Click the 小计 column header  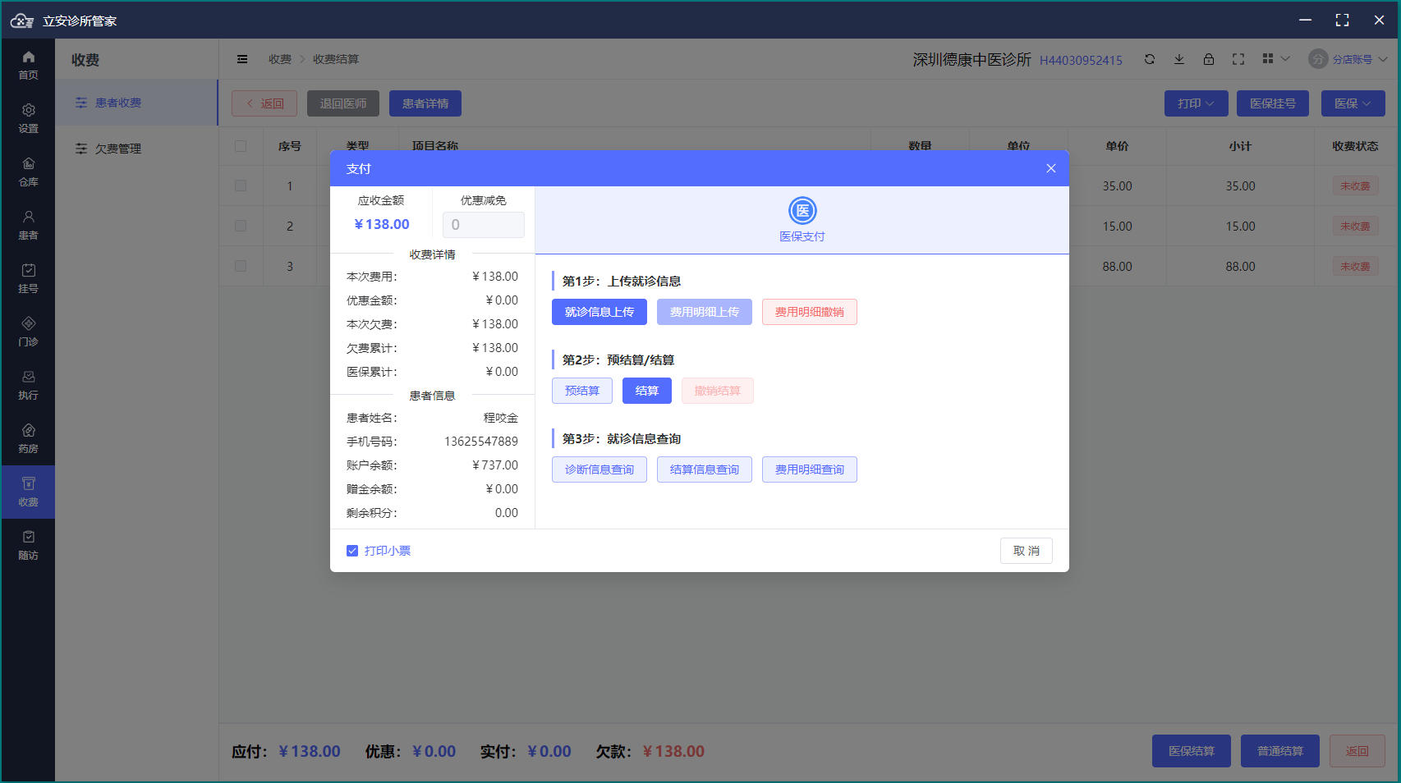1240,146
